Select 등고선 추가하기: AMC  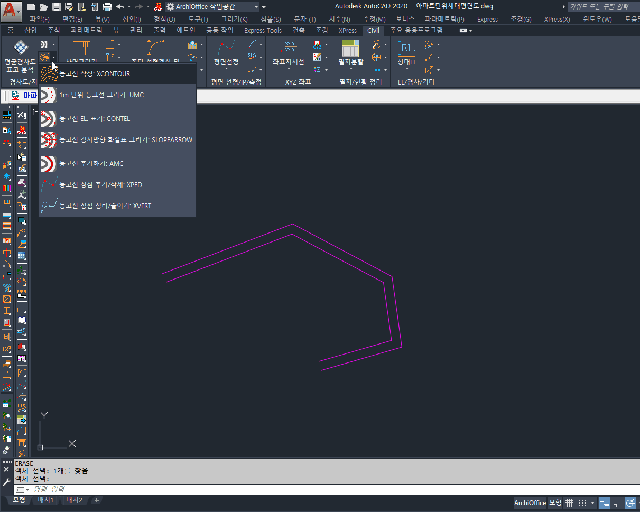pyautogui.click(x=117, y=164)
